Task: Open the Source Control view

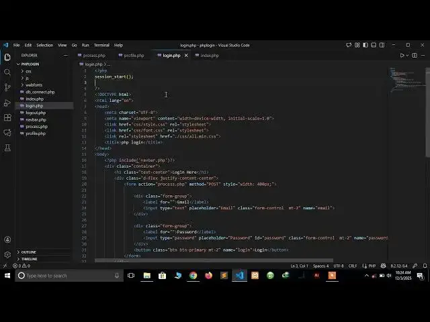Action: 7,87
